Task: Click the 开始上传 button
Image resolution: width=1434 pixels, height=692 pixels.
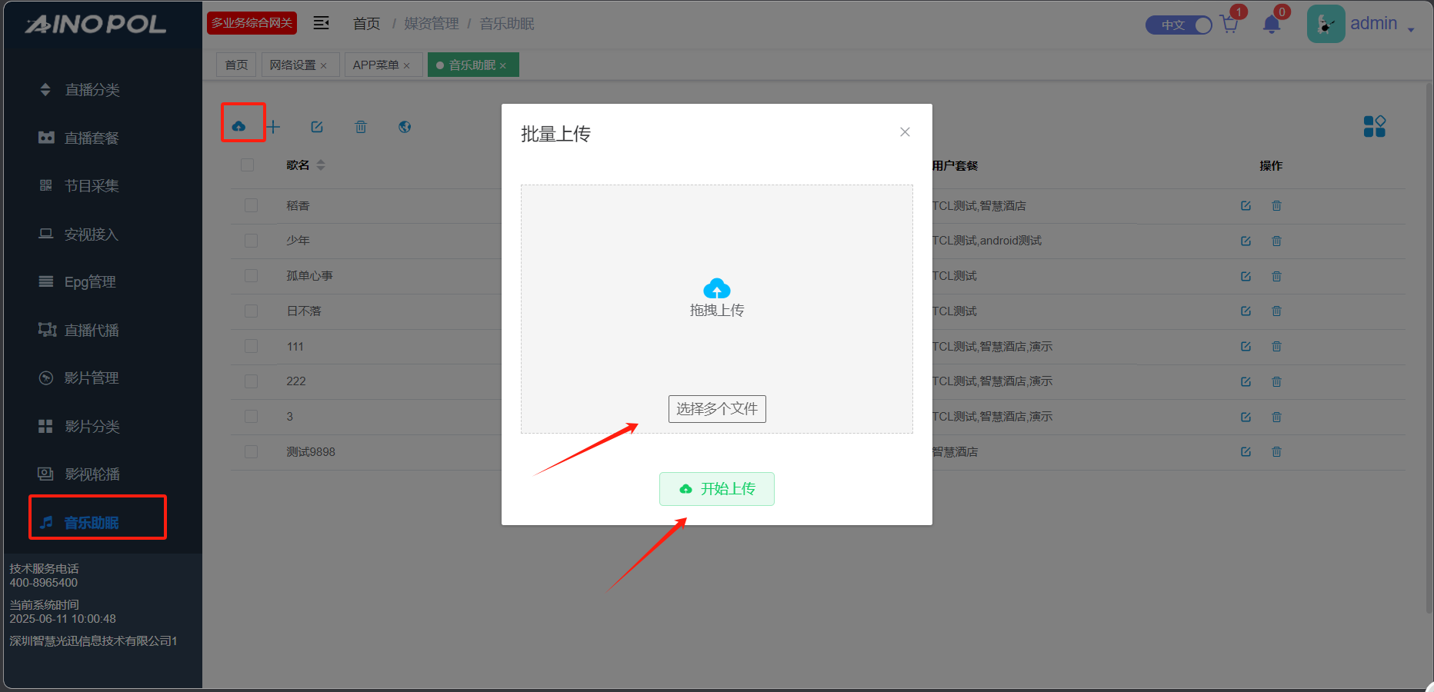Action: pos(717,489)
